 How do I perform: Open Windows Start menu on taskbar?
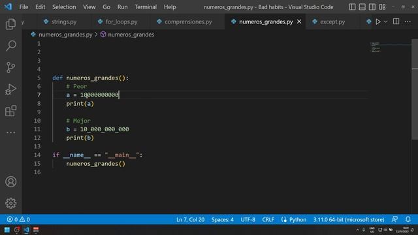7,230
